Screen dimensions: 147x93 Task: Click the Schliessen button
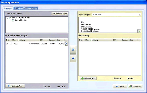pos(135,86)
